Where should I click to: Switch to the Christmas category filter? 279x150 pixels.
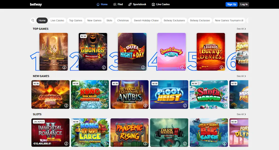tap(123, 20)
